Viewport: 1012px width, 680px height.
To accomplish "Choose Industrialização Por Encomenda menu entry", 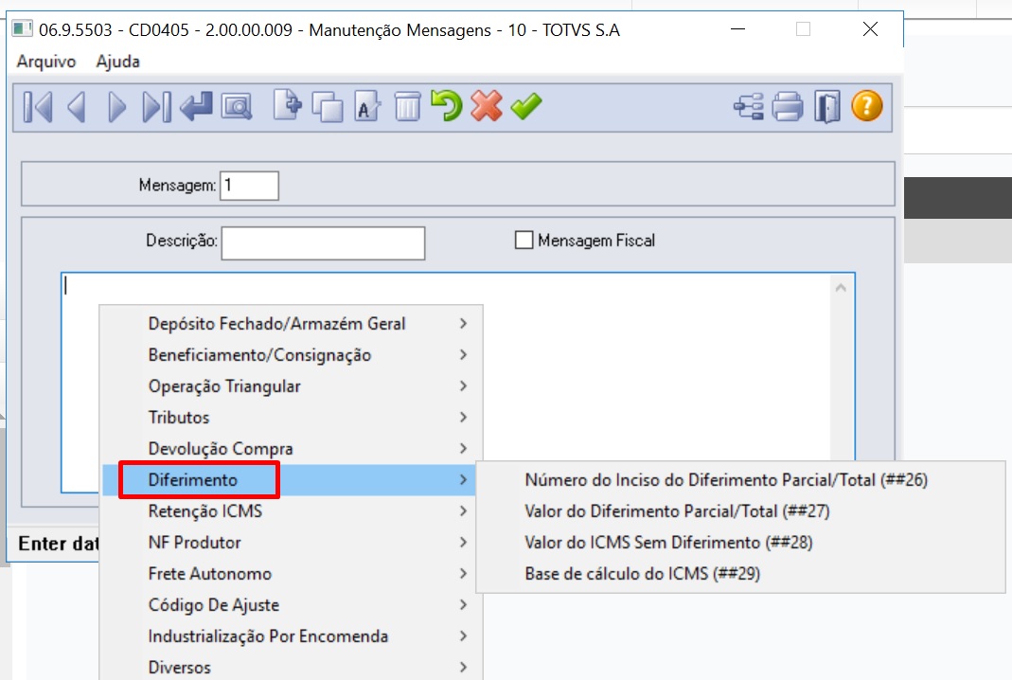I will coord(293,636).
